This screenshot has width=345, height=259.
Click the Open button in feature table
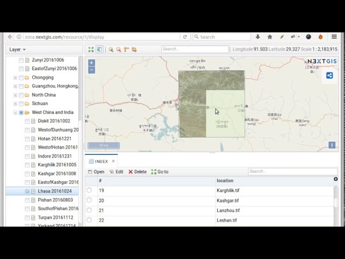point(96,172)
